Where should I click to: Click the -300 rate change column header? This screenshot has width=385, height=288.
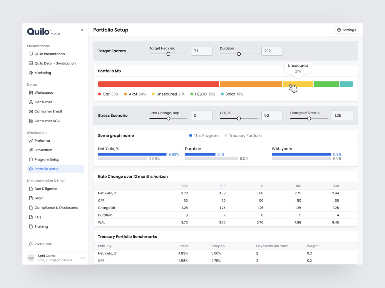click(184, 186)
